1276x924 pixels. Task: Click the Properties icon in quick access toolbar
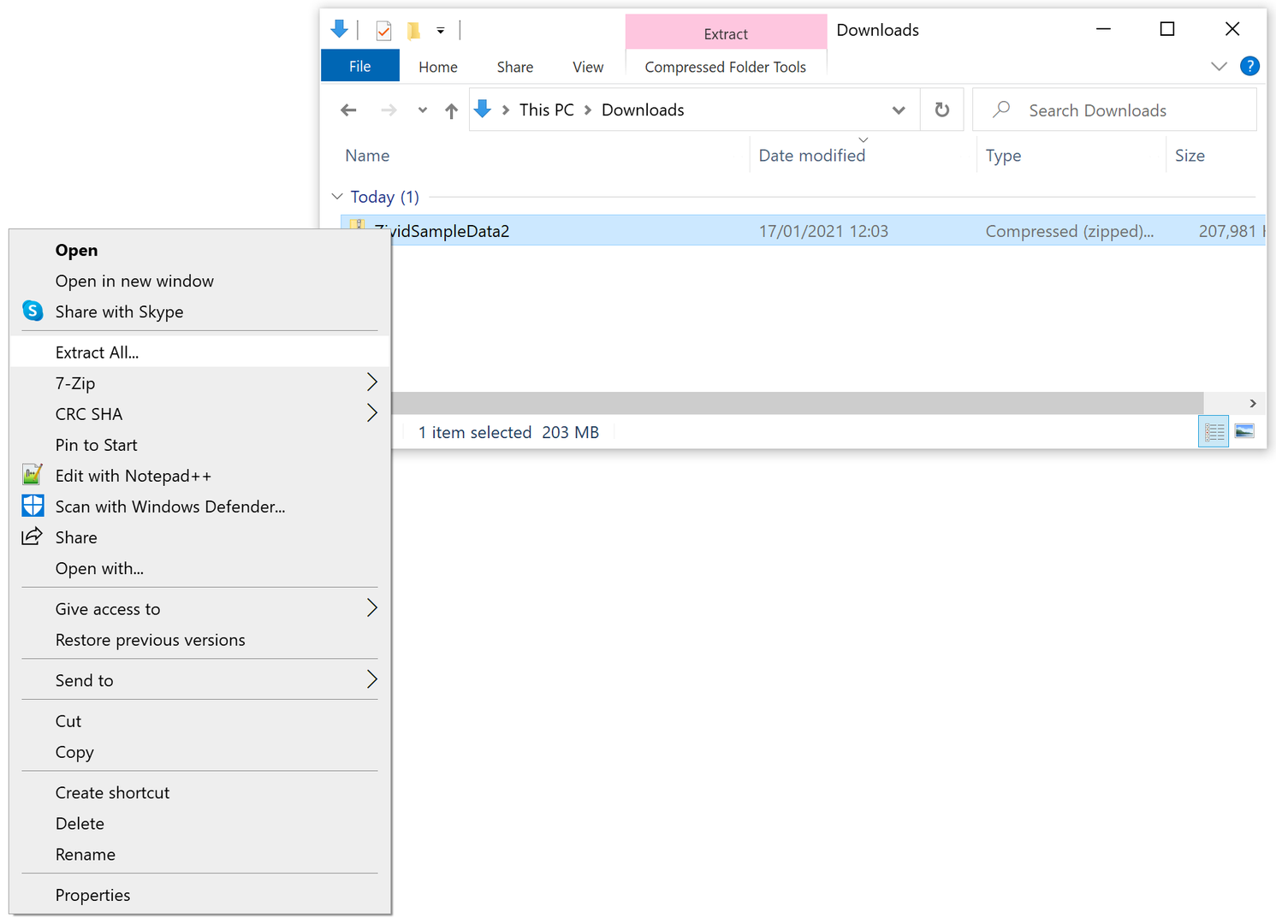[383, 31]
